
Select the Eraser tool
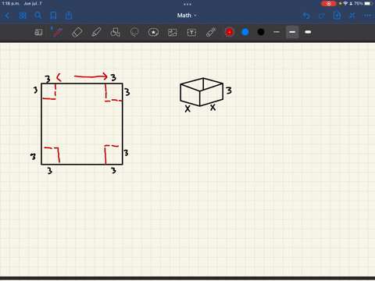[77, 32]
